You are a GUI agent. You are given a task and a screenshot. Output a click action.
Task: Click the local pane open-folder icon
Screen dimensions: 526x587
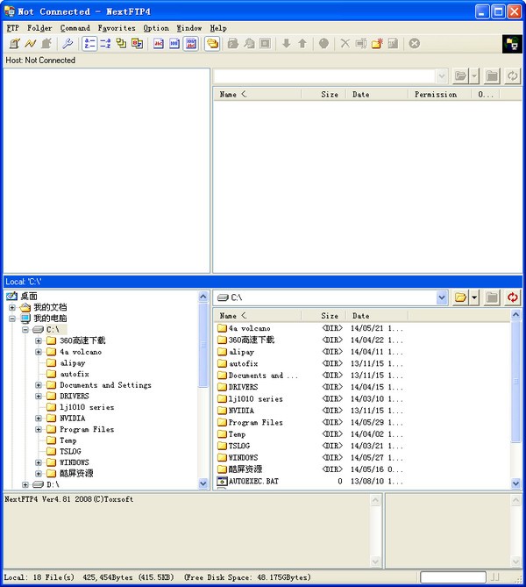pyautogui.click(x=460, y=297)
